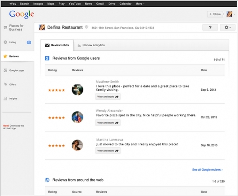Click Download the Android app link
The width and height of the screenshot is (238, 196).
(13, 127)
